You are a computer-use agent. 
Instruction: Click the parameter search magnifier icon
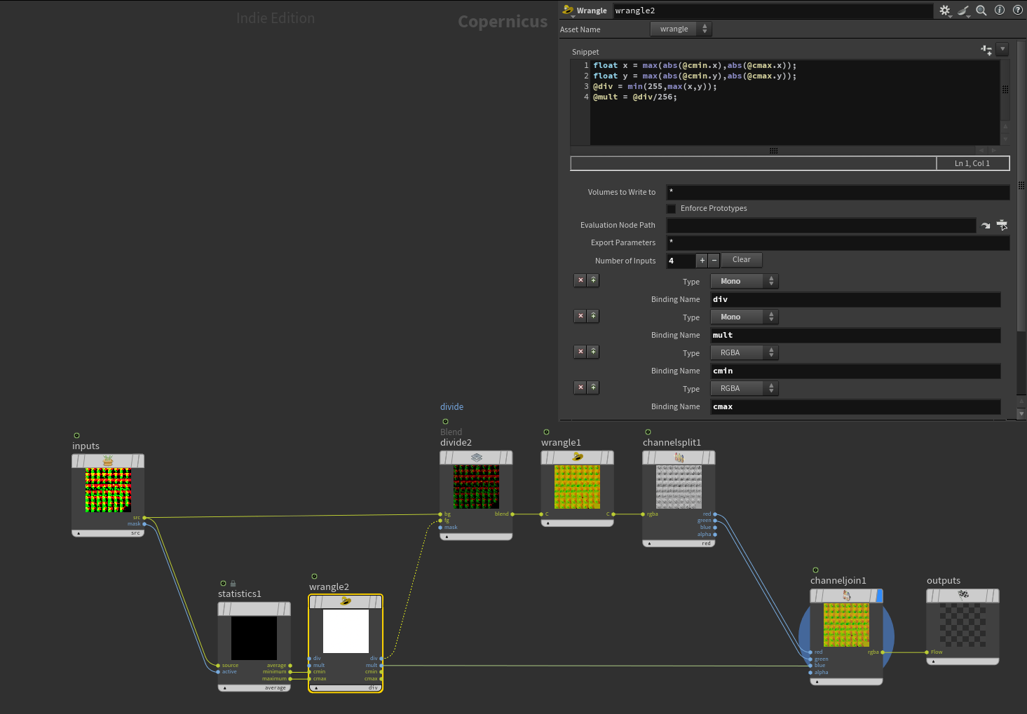pyautogui.click(x=981, y=11)
